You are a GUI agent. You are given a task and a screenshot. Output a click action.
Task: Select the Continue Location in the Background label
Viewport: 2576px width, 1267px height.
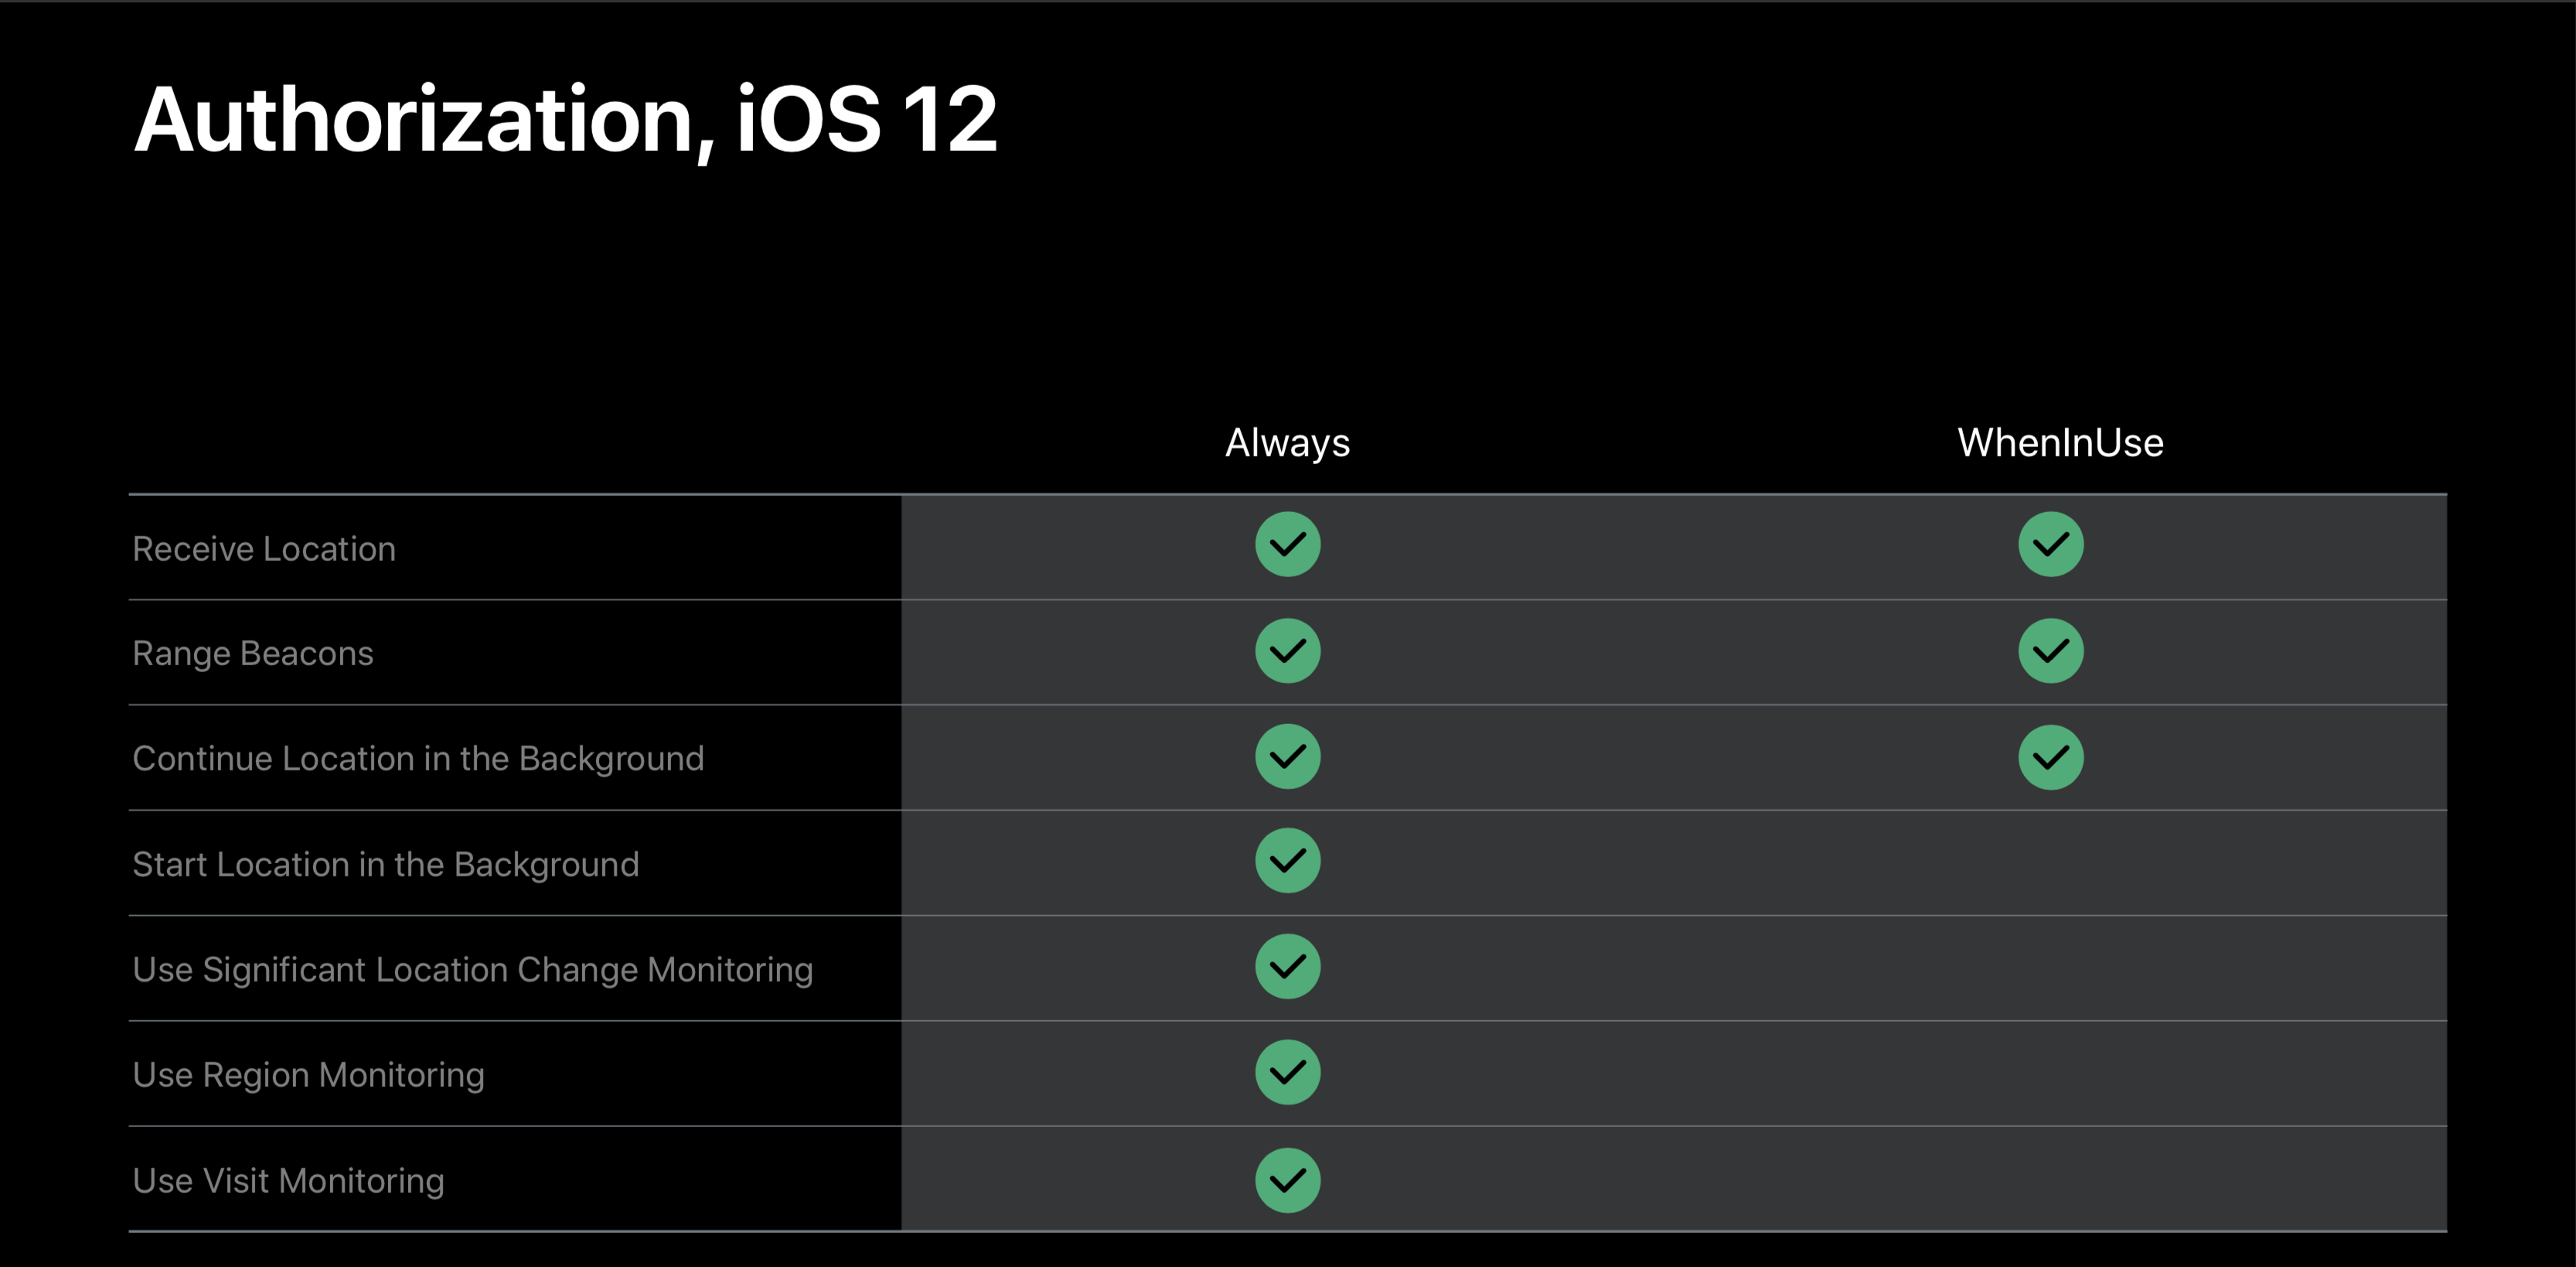pyautogui.click(x=418, y=759)
